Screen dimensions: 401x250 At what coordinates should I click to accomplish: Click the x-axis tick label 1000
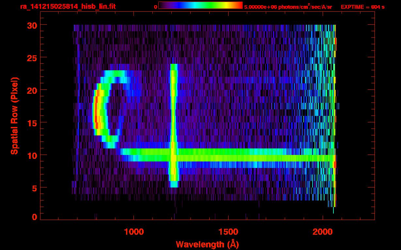134,232
